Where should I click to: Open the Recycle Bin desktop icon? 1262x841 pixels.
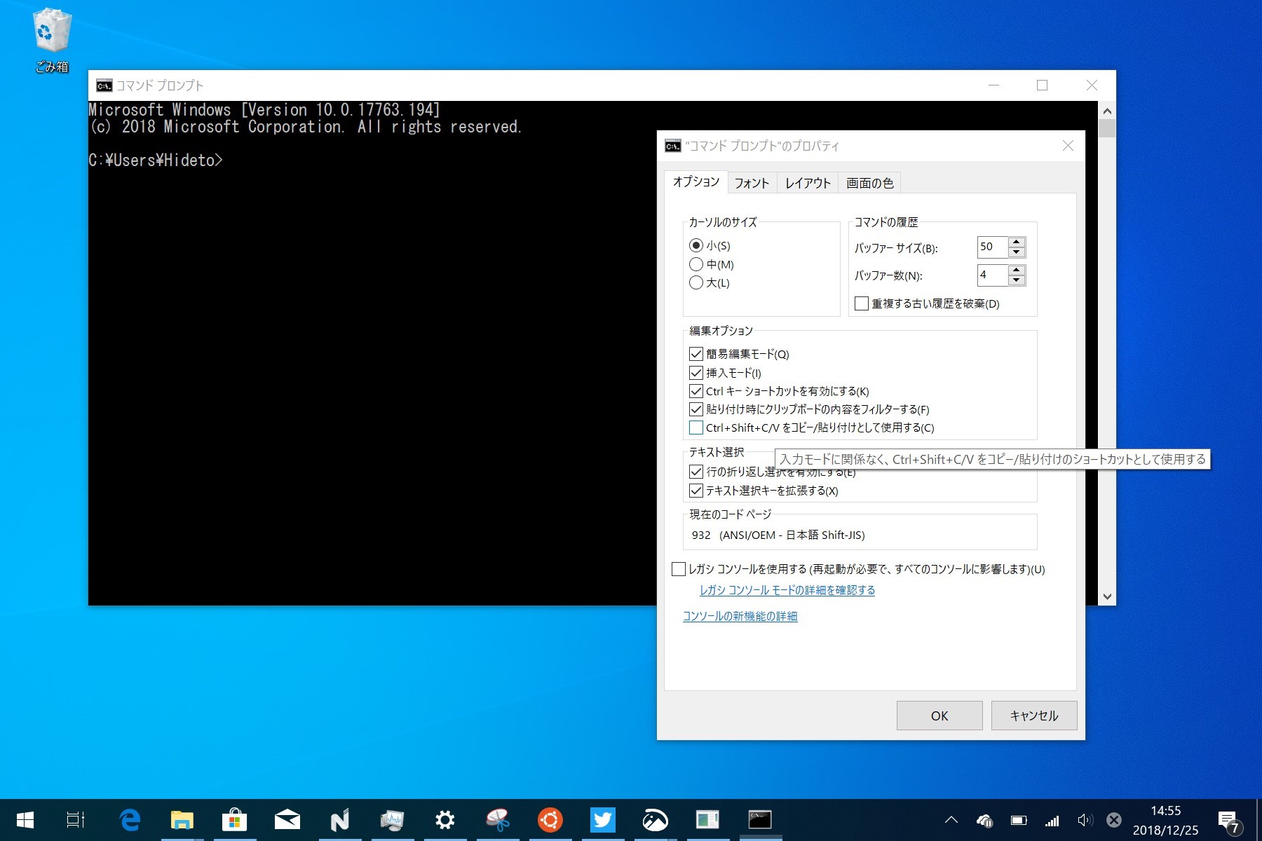51,41
